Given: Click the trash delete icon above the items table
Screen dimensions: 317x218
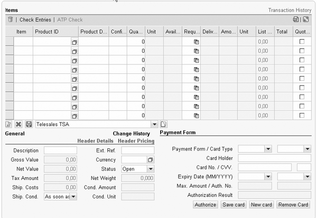Looking at the screenshot, I should click(10, 20).
